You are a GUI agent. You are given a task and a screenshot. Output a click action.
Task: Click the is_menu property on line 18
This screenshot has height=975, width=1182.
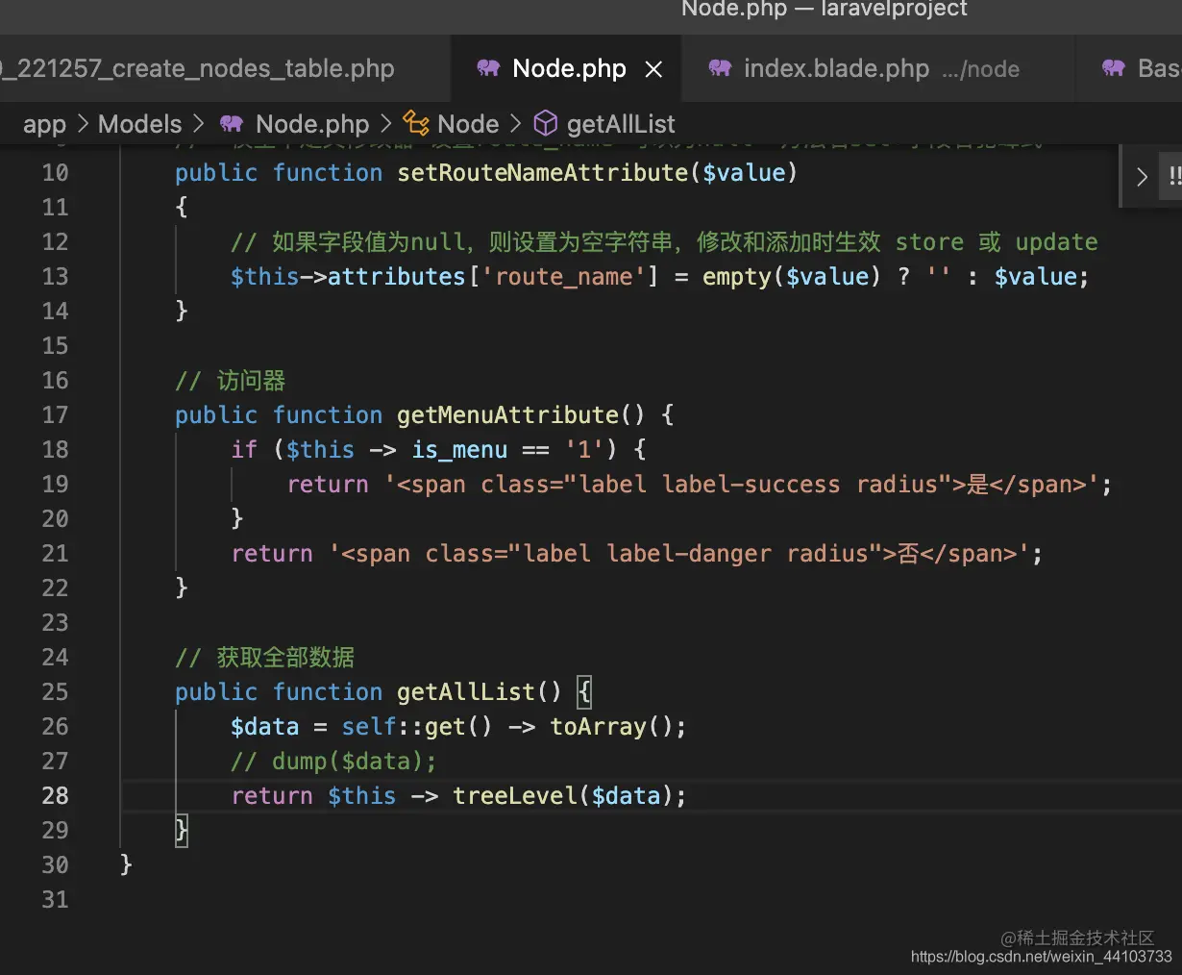(459, 450)
